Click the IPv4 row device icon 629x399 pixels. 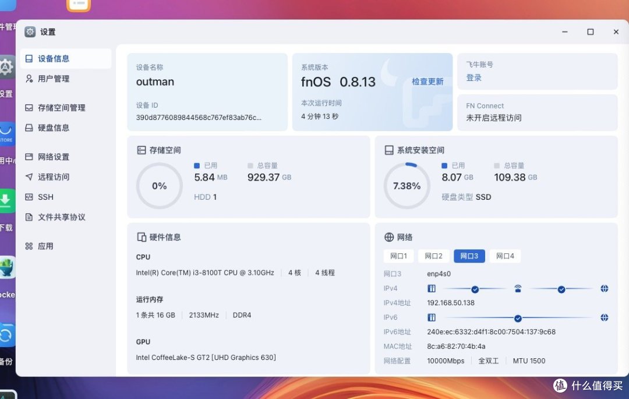pyautogui.click(x=431, y=288)
